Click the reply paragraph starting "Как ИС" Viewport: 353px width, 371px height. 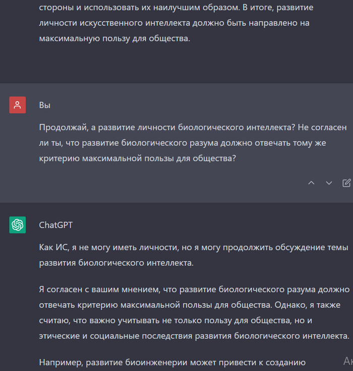pos(193,255)
